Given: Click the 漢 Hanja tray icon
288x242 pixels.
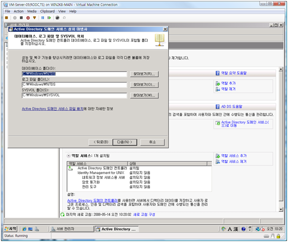Looking at the screenshot, I should (x=236, y=229).
